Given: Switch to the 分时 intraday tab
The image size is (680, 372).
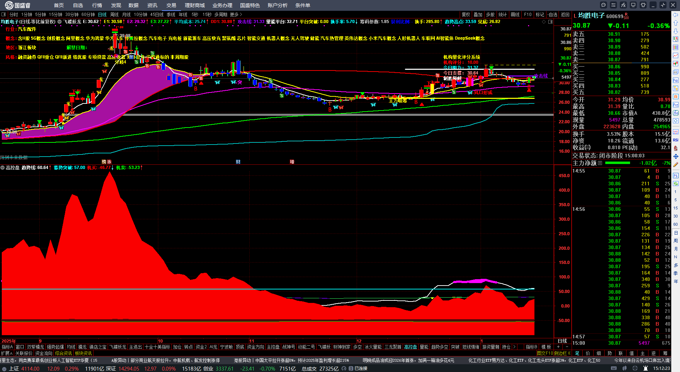Looking at the screenshot, I should pyautogui.click(x=14, y=15).
